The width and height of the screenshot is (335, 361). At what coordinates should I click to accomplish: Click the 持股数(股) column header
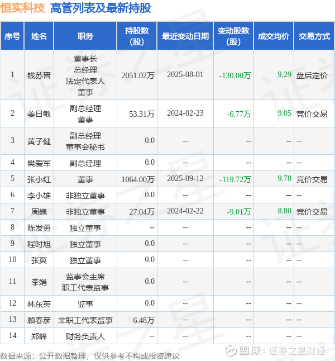[137, 36]
